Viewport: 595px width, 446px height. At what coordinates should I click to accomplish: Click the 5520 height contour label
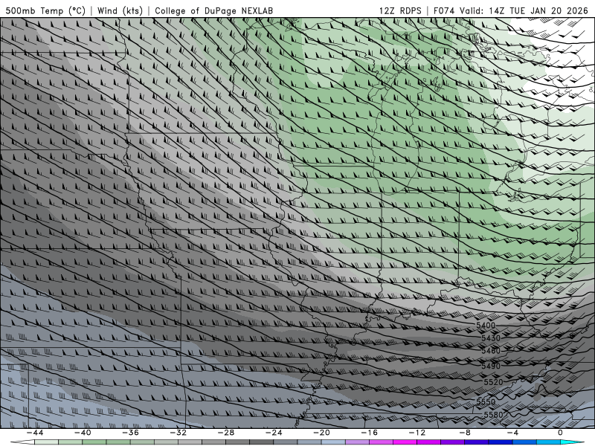(493, 382)
